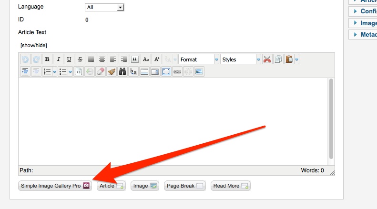Open the Styles dropdown
Image resolution: width=377 pixels, height=209 pixels.
click(240, 60)
